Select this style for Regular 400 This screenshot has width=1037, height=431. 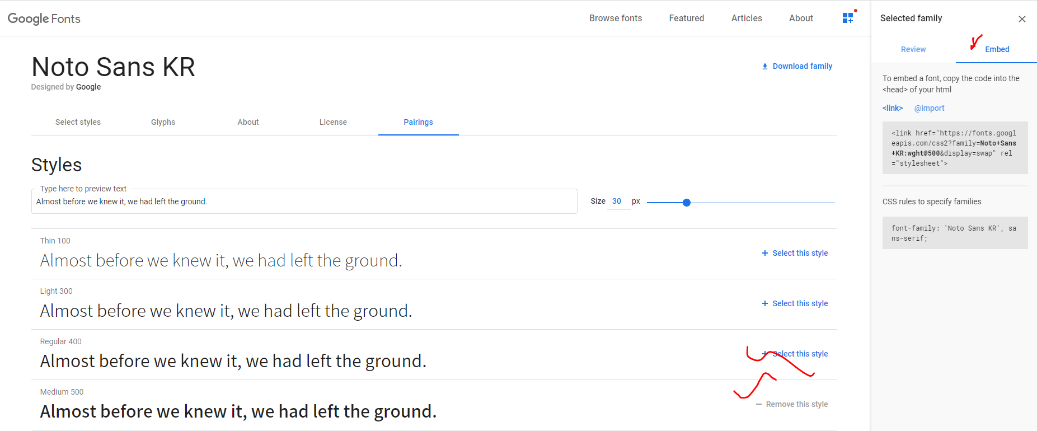tap(795, 354)
